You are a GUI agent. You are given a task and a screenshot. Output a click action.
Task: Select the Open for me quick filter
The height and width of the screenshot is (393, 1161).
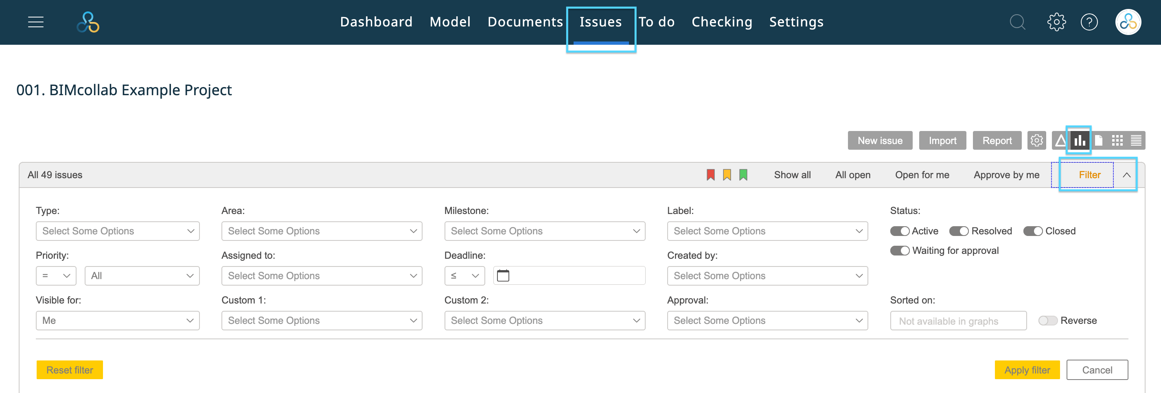tap(922, 175)
